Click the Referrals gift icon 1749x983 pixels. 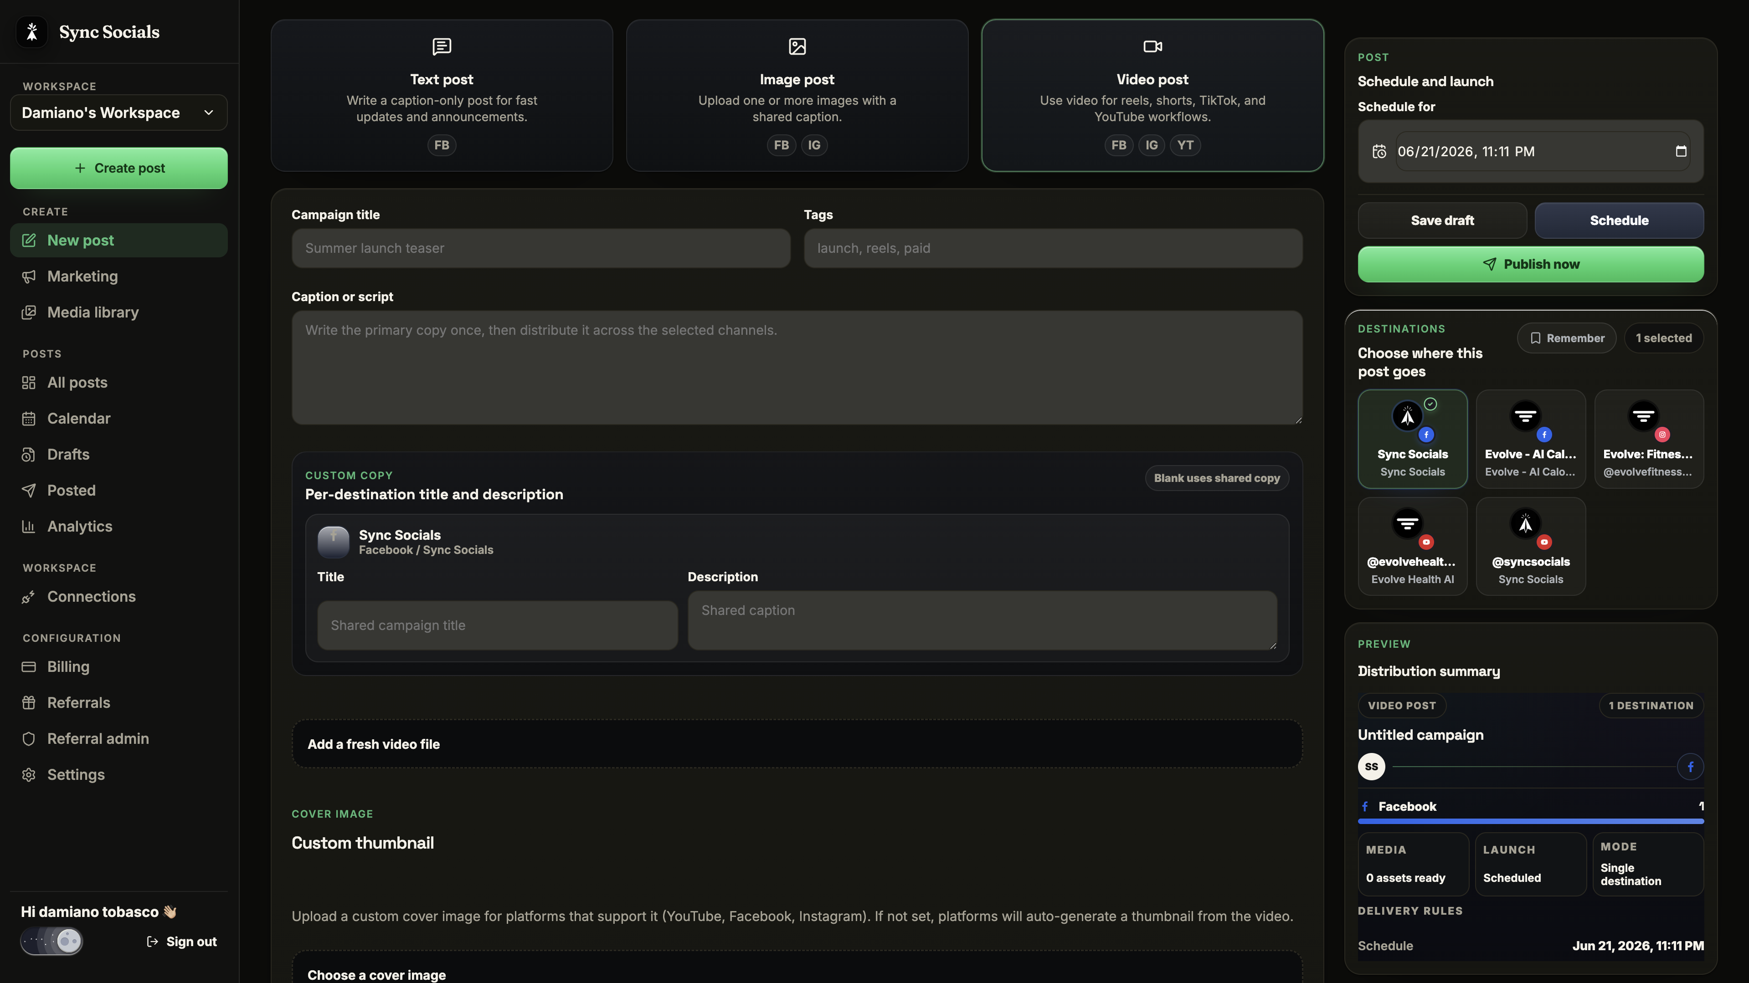pos(29,702)
